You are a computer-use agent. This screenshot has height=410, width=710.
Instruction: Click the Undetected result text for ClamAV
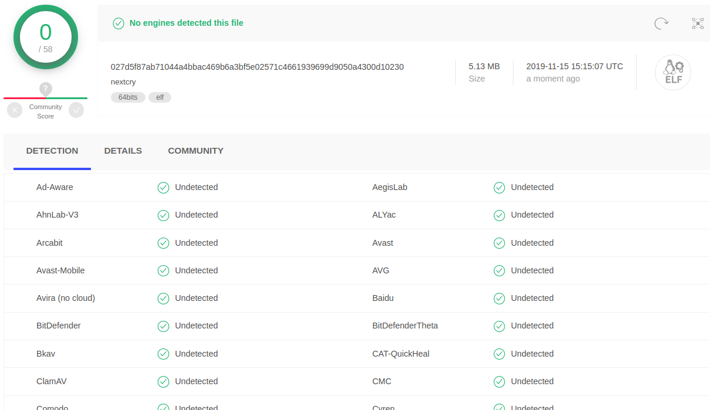(197, 381)
